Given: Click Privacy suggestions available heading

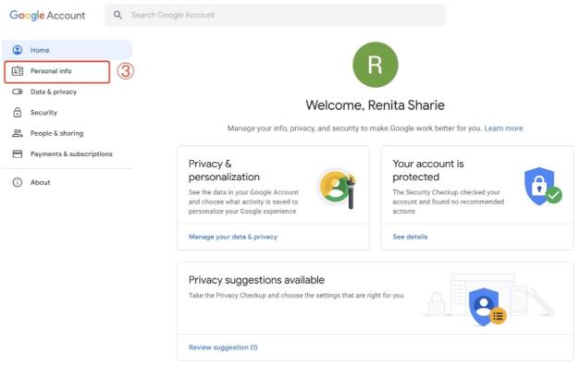Looking at the screenshot, I should click(256, 280).
